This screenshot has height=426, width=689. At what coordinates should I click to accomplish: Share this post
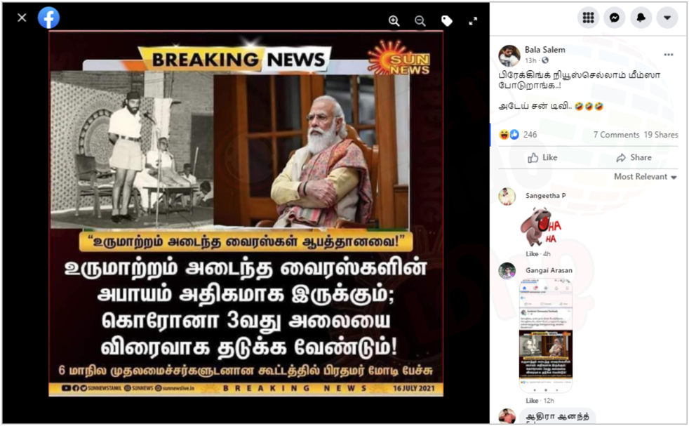pyautogui.click(x=634, y=157)
